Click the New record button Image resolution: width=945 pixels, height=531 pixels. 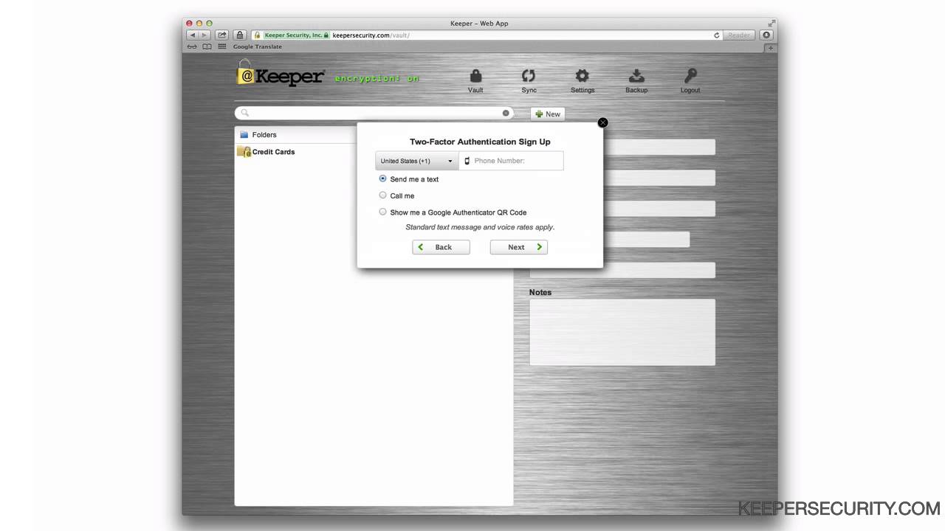[x=547, y=114]
